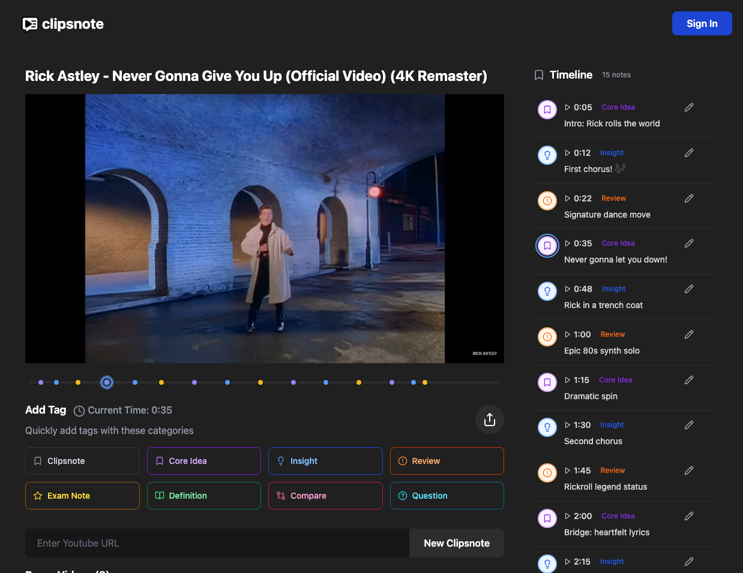743x573 pixels.
Task: Click pencil icon on the 2:15 note
Action: (689, 562)
